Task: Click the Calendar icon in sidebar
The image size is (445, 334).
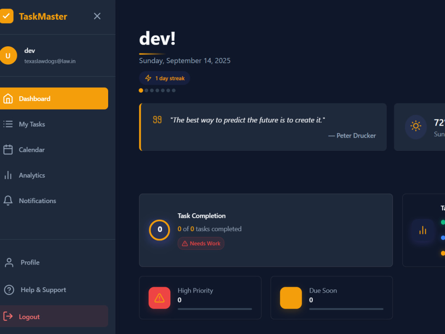Action: (8, 150)
